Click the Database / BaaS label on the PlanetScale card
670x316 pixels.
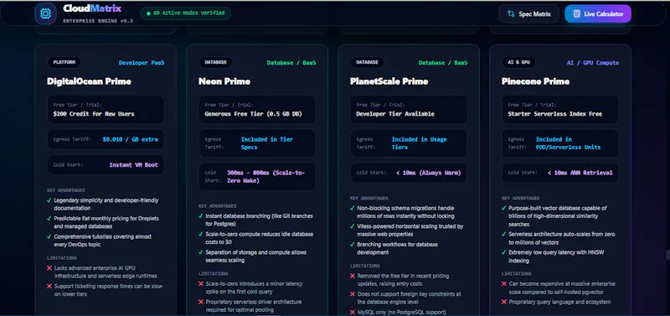(x=443, y=63)
